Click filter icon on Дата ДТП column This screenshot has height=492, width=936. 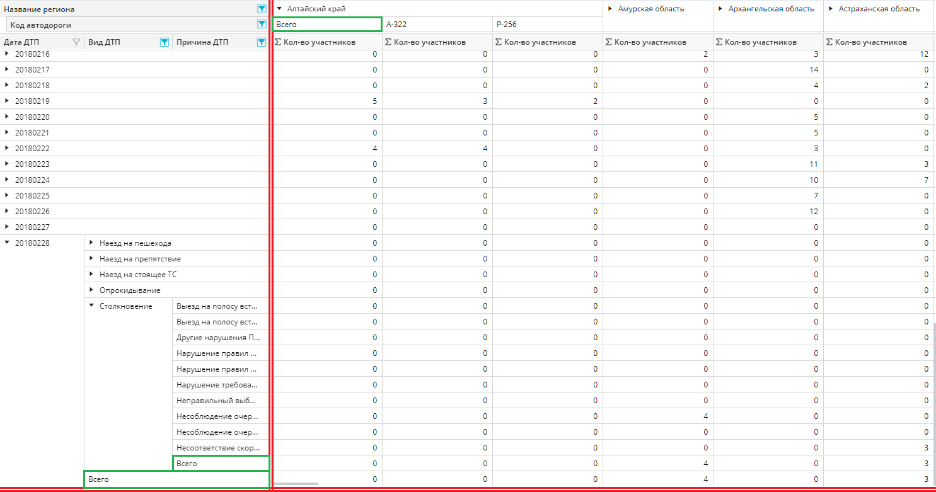click(76, 42)
